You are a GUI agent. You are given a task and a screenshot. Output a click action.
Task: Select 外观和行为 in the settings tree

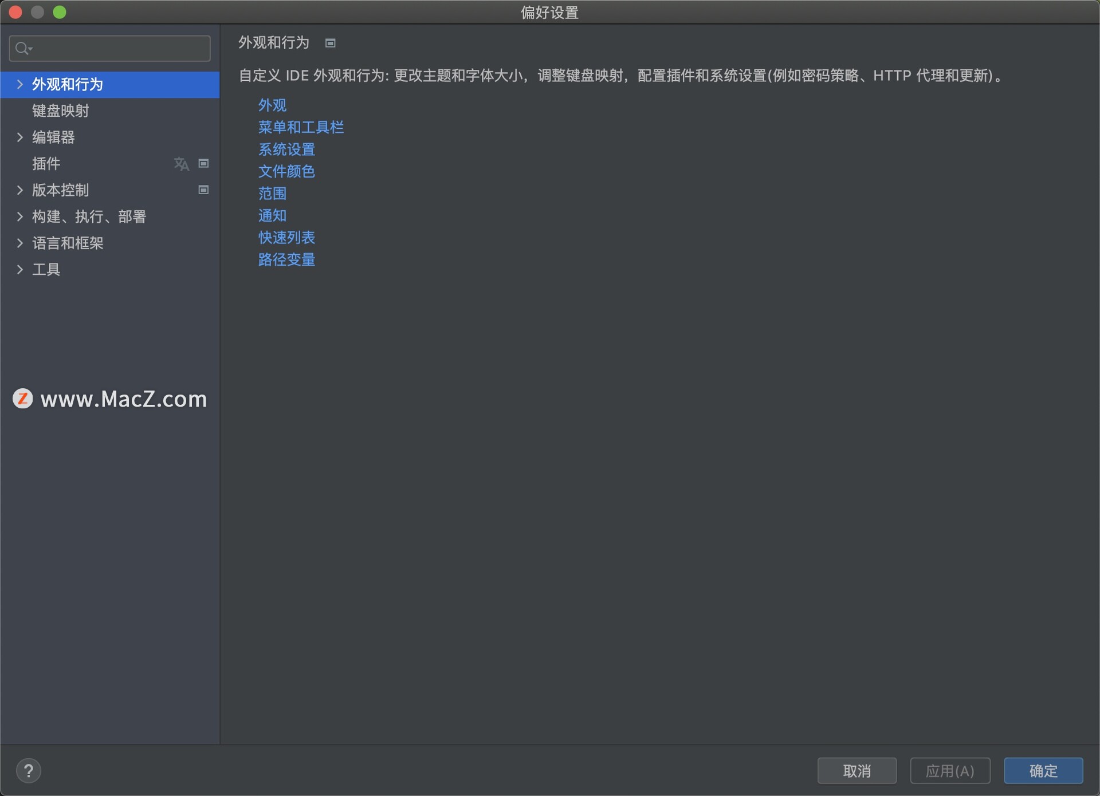pyautogui.click(x=109, y=85)
